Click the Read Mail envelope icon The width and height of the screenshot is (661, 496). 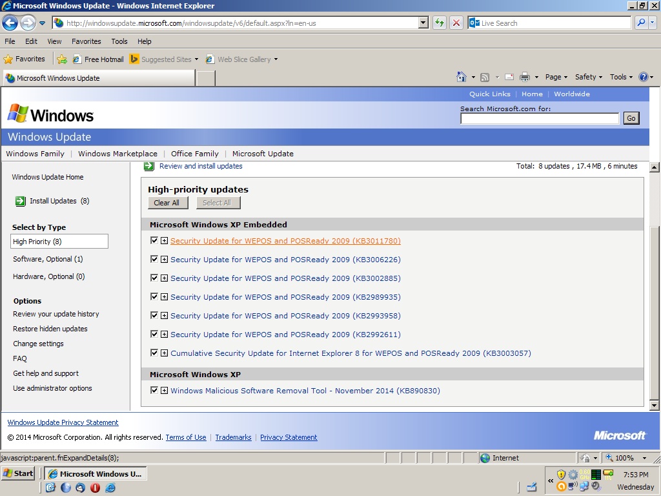click(x=509, y=77)
